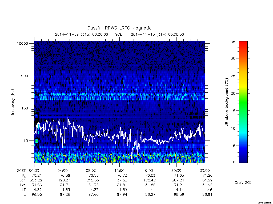273x204 pixels.
Task: Click the 'Rs' row label
Action: click(23, 176)
